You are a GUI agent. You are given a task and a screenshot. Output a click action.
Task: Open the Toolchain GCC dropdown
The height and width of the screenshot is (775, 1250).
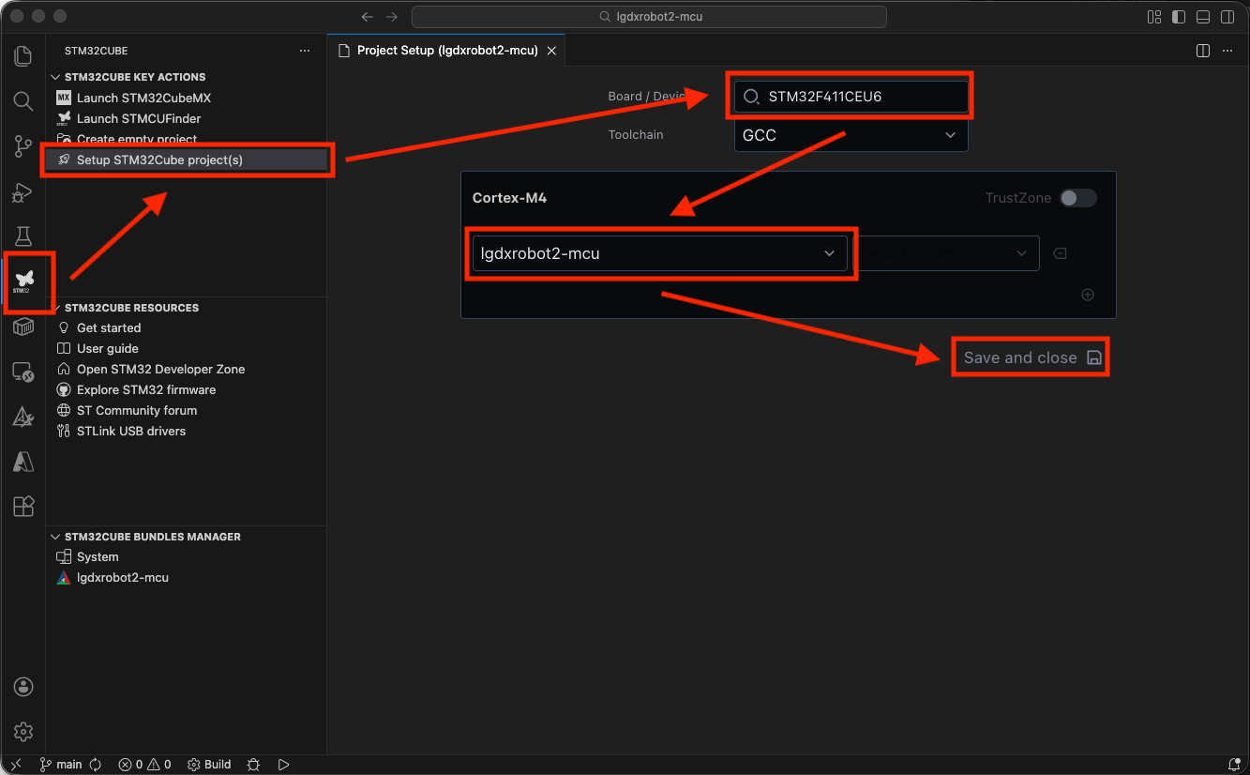point(851,135)
